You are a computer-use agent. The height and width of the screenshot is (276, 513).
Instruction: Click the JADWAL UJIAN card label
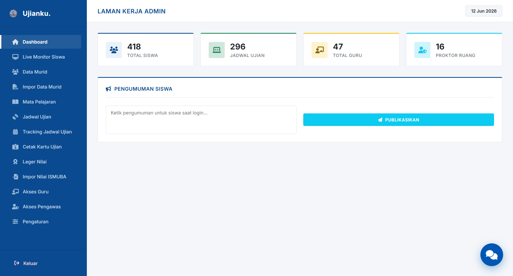[247, 55]
